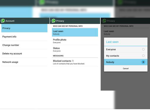The height and width of the screenshot is (112, 150).
Task: Open the Profile photo privacy setting
Action: point(75,41)
